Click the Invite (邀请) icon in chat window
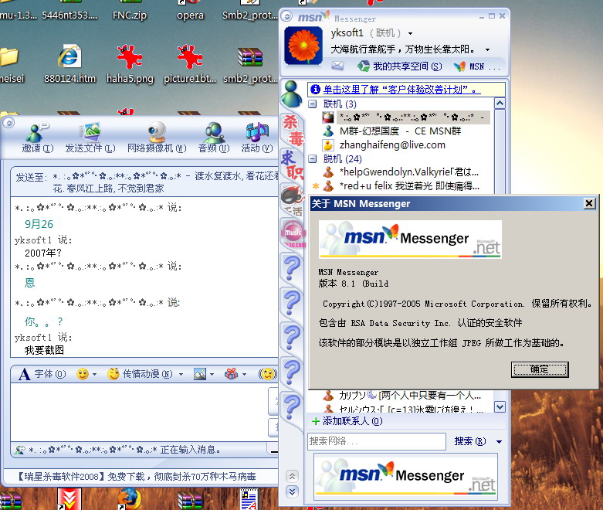This screenshot has width=603, height=510. [x=37, y=132]
